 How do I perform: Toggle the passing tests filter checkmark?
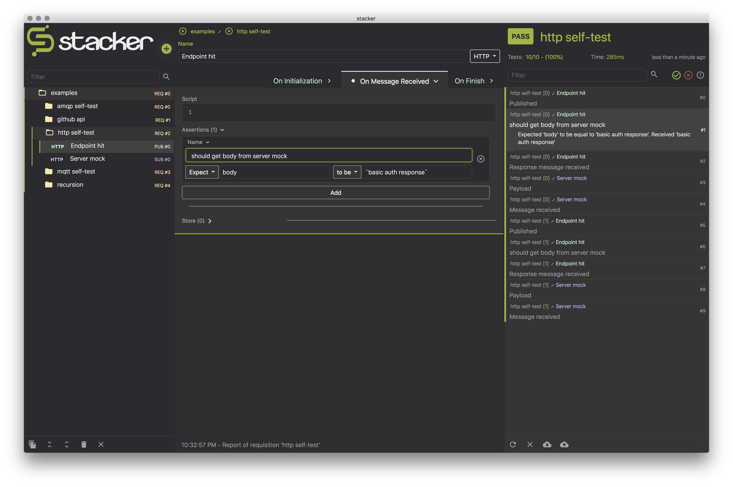click(676, 75)
